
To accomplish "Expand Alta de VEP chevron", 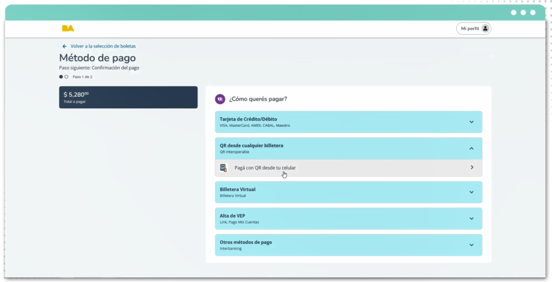I will coord(471,218).
